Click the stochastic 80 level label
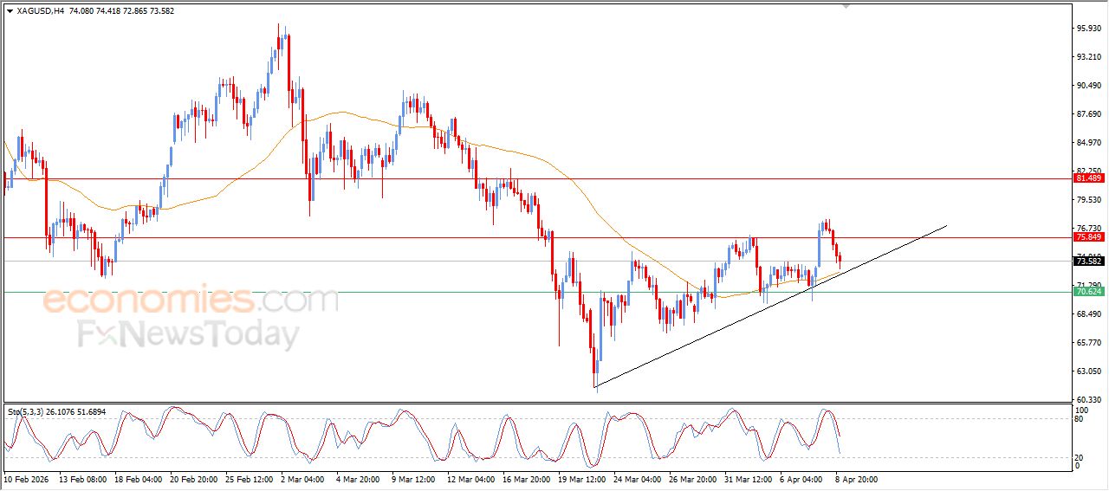The width and height of the screenshot is (1109, 491). 1080,419
